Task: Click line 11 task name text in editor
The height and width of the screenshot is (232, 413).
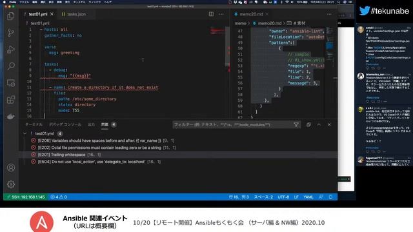Action: point(113,87)
